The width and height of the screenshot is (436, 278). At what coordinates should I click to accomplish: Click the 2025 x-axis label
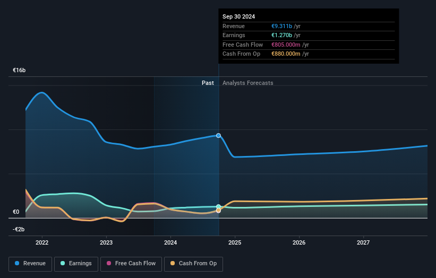(x=235, y=243)
